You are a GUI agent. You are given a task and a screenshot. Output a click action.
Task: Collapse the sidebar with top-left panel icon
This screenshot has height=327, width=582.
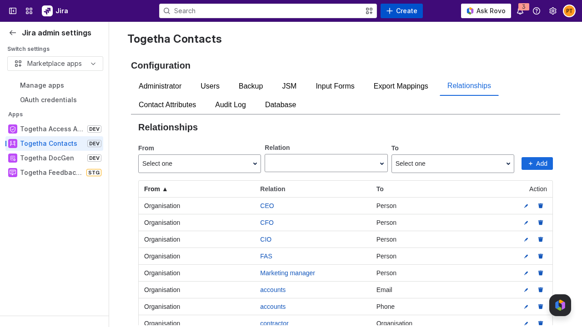[x=13, y=11]
